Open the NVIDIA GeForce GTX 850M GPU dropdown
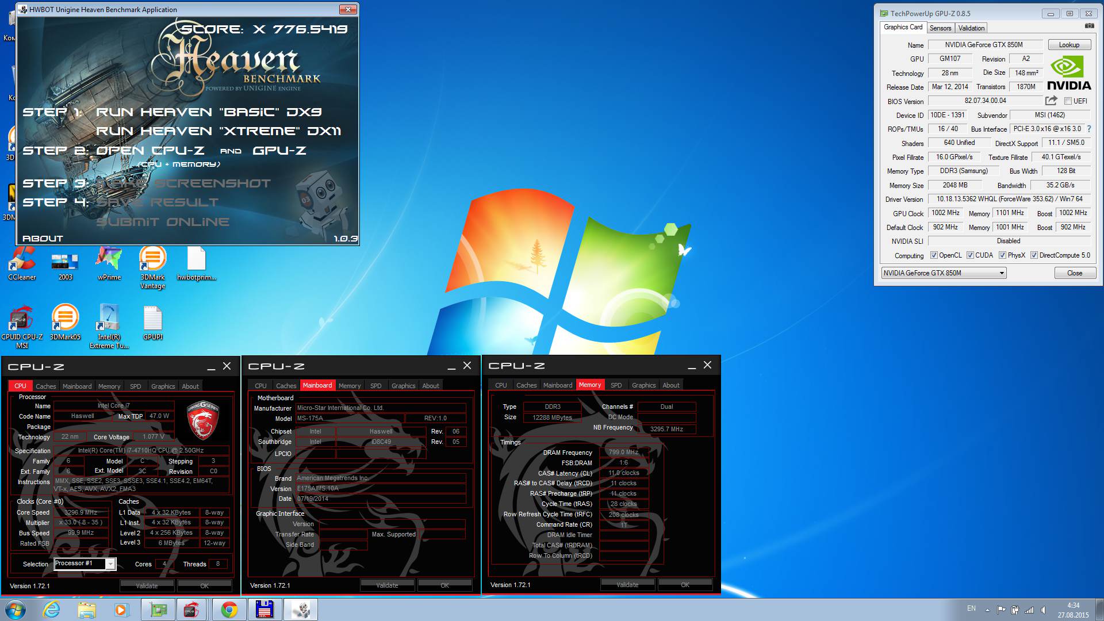 [x=944, y=273]
